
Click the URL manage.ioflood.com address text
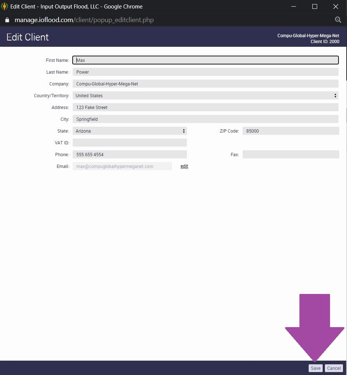tap(84, 20)
